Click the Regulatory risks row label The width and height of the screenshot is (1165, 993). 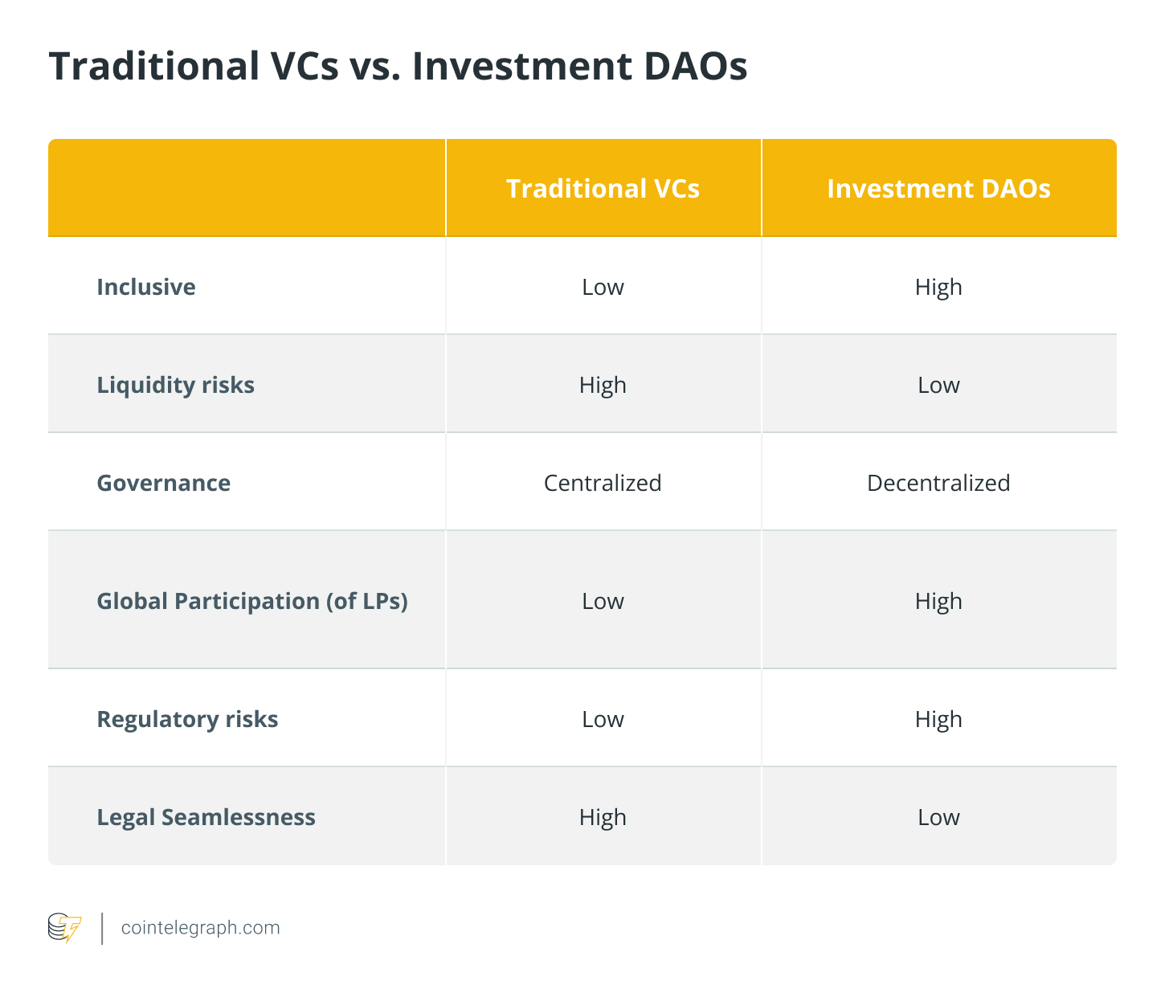pyautogui.click(x=187, y=719)
